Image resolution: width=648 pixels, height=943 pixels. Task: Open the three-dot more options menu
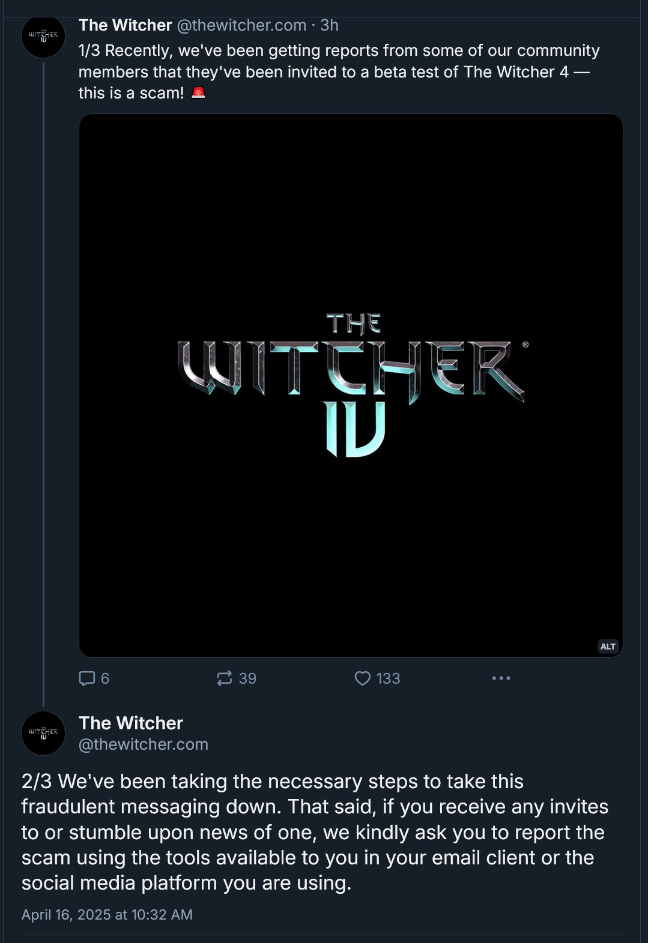click(x=501, y=678)
